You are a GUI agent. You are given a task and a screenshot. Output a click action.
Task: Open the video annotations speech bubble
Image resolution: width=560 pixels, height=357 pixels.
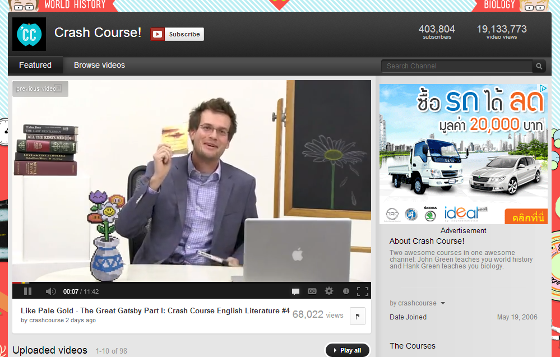coord(295,291)
